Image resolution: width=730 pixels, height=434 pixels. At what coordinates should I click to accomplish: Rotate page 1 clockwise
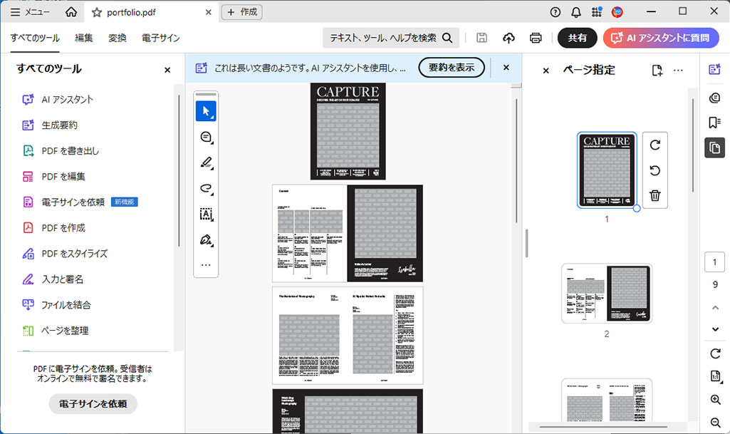(655, 145)
